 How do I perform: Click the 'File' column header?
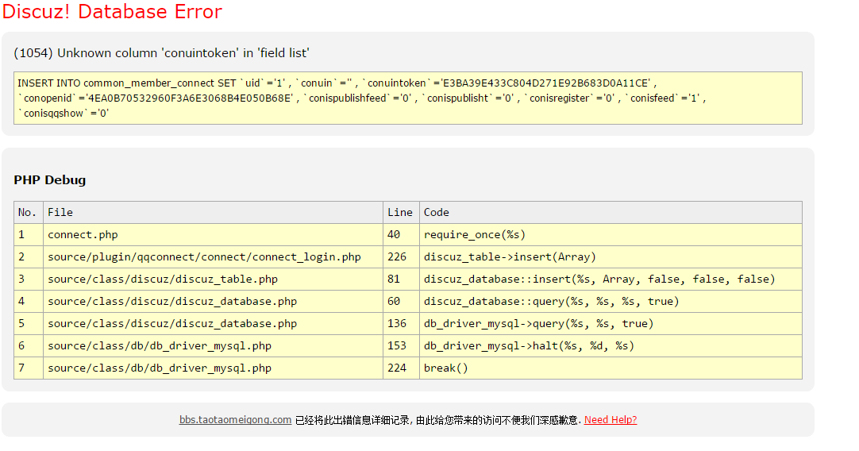point(60,213)
